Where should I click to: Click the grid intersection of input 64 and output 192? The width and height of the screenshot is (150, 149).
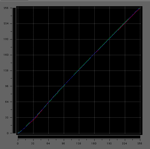point(48,39)
